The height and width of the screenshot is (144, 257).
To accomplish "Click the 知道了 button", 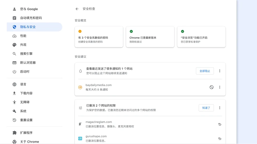I will (x=206, y=108).
